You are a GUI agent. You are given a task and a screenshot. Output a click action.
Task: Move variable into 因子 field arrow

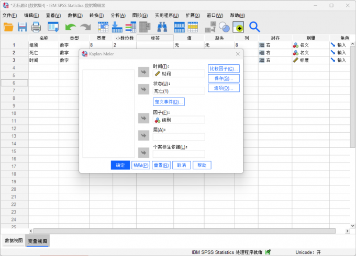point(144,118)
